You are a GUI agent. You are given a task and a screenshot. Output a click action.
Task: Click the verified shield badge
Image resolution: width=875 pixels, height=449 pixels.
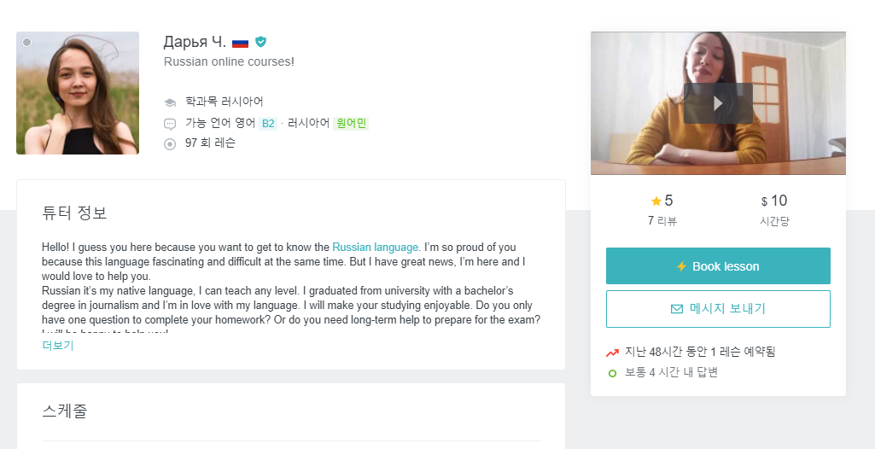[260, 42]
